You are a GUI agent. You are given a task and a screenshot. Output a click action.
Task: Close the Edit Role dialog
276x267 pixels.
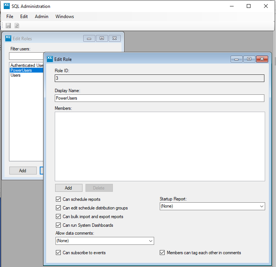point(262,59)
